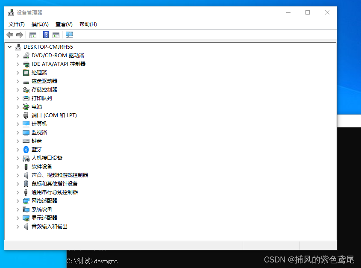The width and height of the screenshot is (361, 268).
Task: Click the 系统设备 system device icon
Action: 26,209
